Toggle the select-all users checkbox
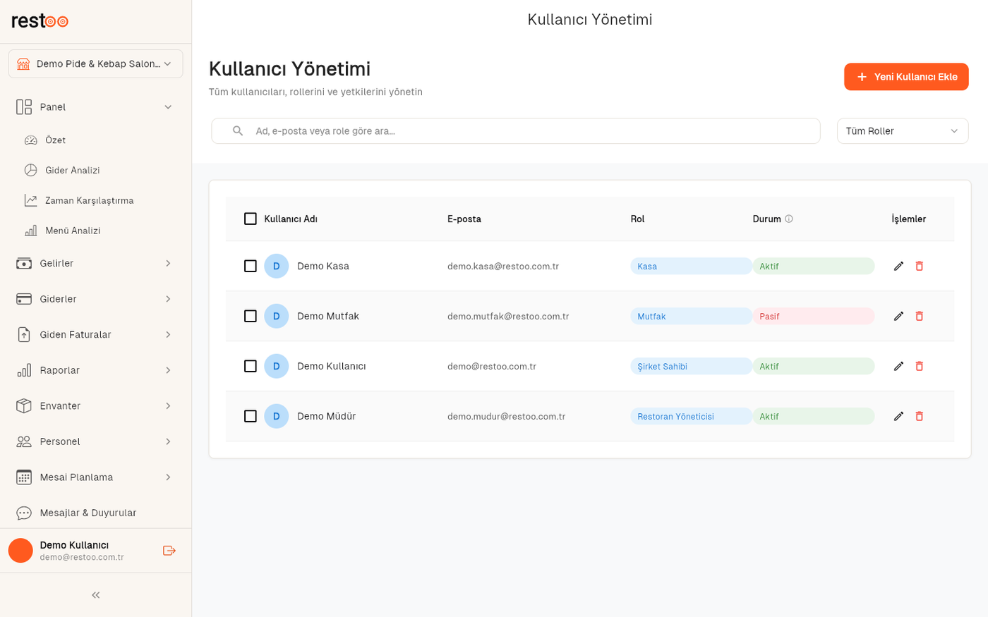 click(251, 219)
